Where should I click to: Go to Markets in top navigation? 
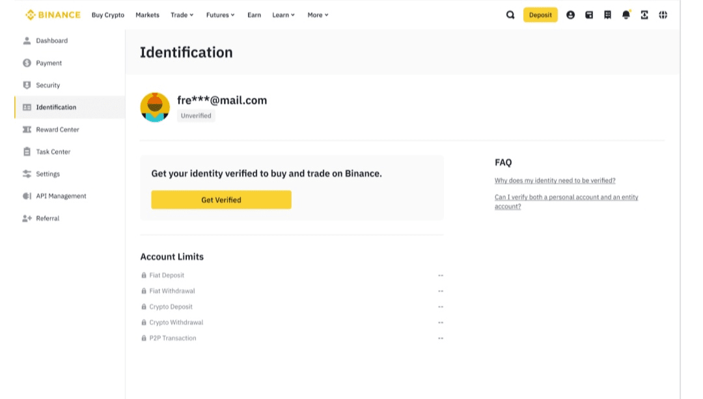tap(147, 15)
